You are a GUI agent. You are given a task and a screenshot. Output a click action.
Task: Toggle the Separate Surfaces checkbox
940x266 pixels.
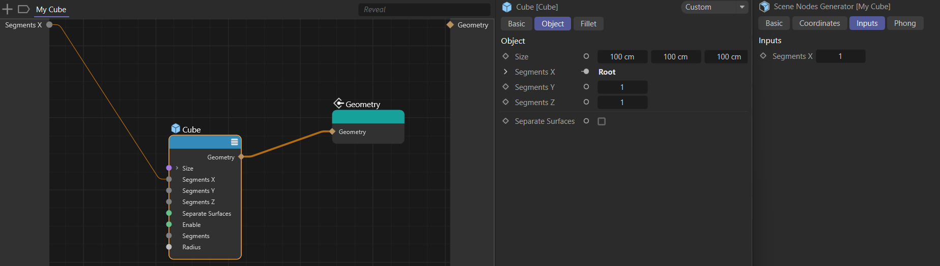point(602,121)
